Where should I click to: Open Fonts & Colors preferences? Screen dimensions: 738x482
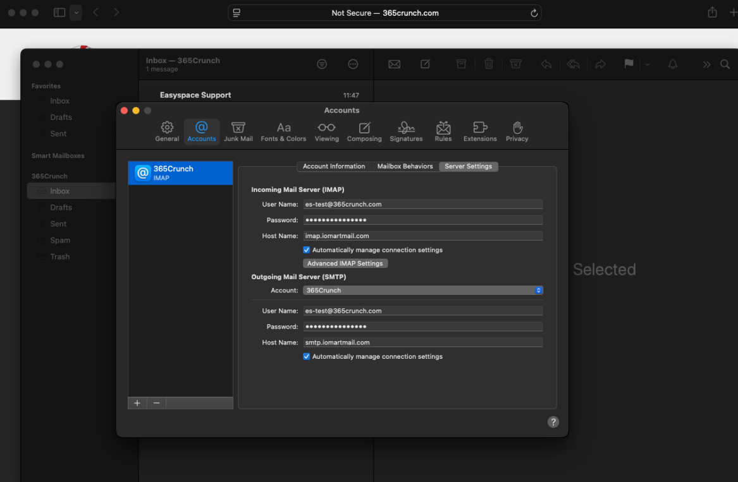coord(283,131)
